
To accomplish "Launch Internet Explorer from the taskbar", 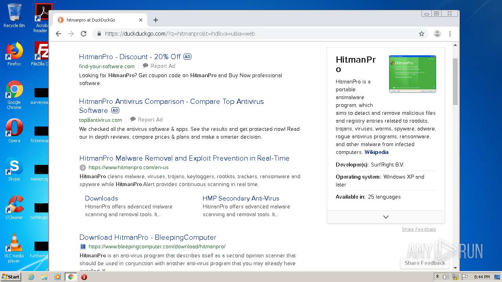I will (31, 277).
